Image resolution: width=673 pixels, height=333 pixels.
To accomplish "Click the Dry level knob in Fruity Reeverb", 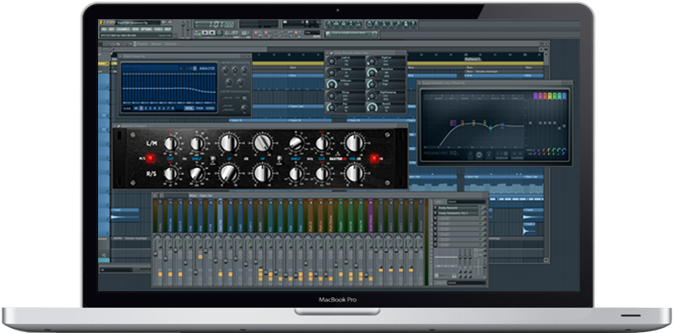I will (332, 108).
